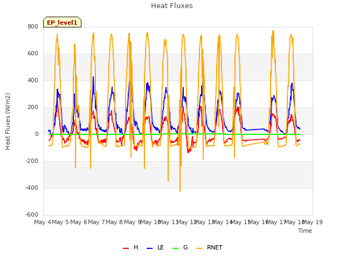Click the red H legend color marker
The height and width of the screenshot is (258, 345).
click(x=126, y=248)
